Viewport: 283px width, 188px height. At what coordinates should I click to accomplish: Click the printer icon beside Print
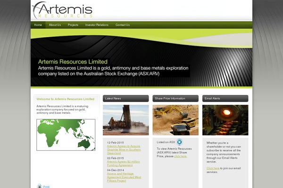click(39, 186)
